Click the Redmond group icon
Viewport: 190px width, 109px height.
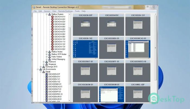[46, 62]
